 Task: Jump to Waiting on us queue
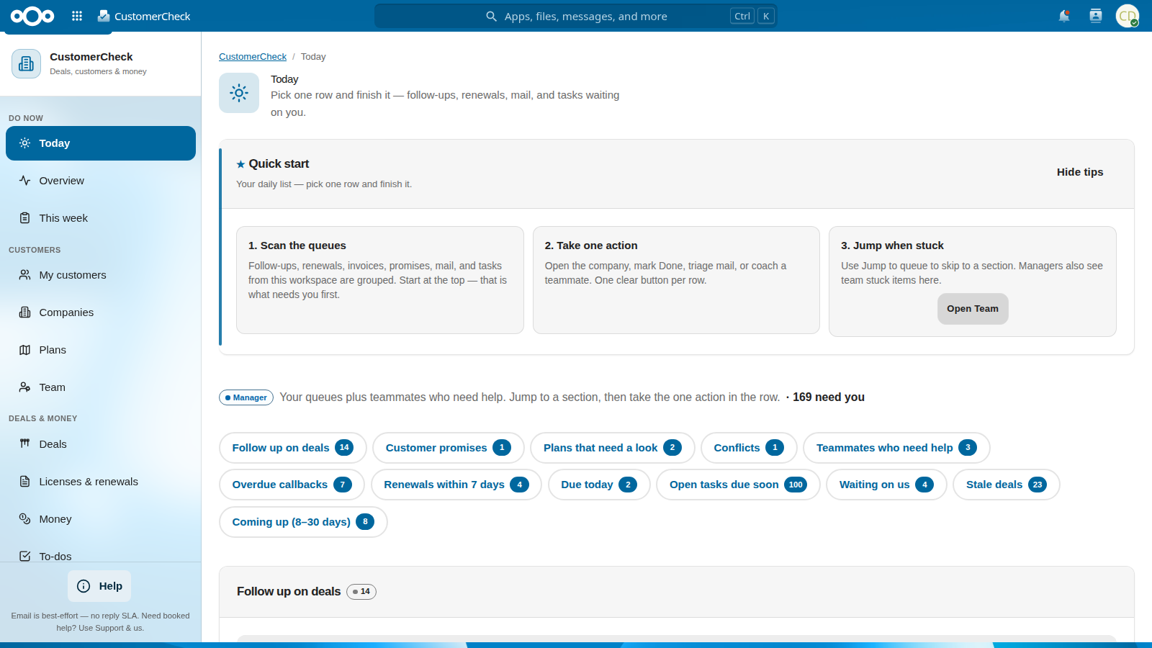coord(886,485)
